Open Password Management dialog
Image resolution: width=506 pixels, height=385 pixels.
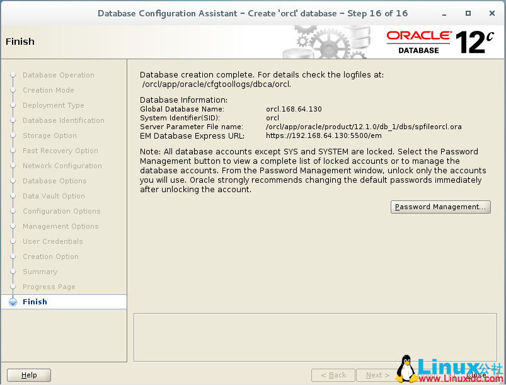click(x=440, y=207)
